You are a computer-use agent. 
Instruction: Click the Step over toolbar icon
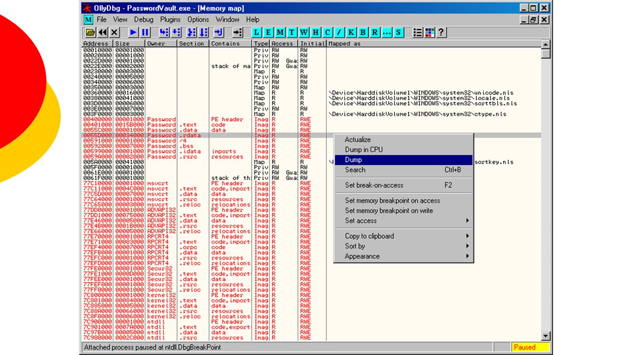pyautogui.click(x=176, y=33)
